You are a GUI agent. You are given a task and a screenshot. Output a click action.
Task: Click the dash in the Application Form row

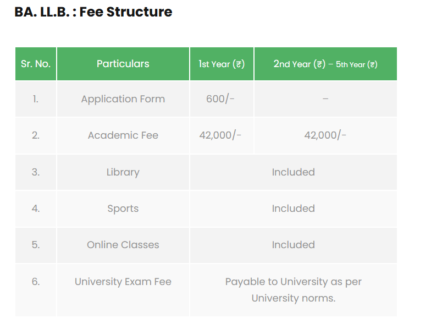click(325, 99)
